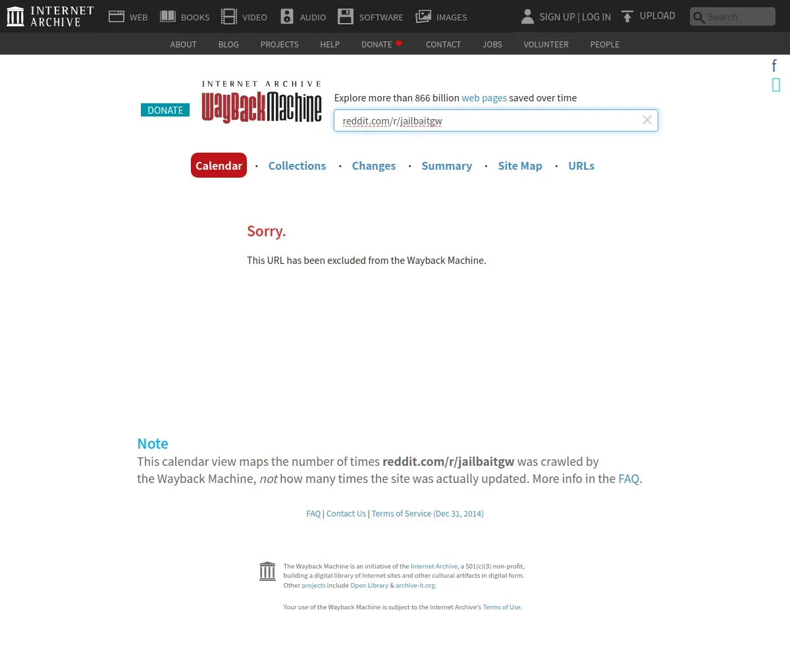Screen dimensions: 790x658
Task: Click the DONATE nav menu item
Action: pyautogui.click(x=377, y=44)
